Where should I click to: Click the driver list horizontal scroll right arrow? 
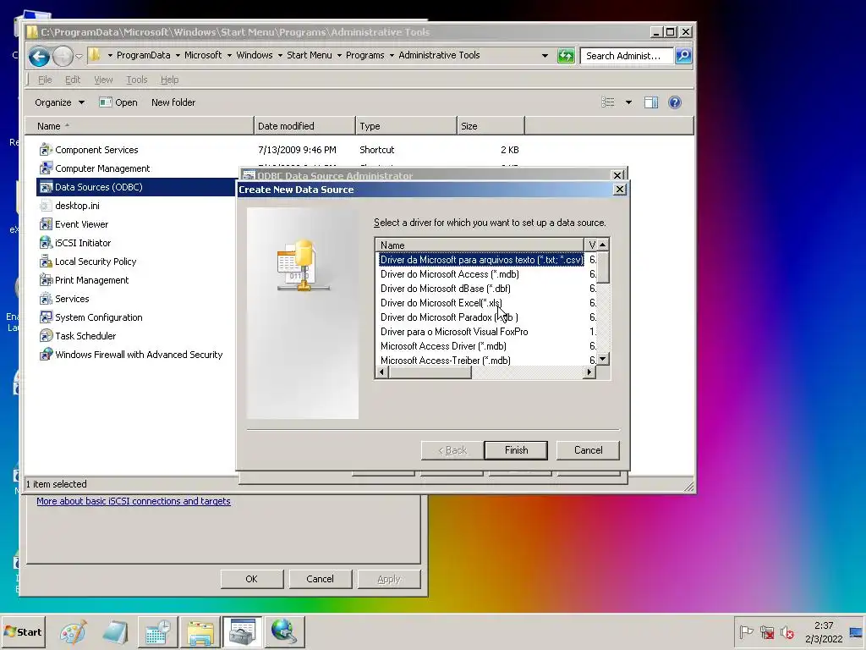point(589,372)
